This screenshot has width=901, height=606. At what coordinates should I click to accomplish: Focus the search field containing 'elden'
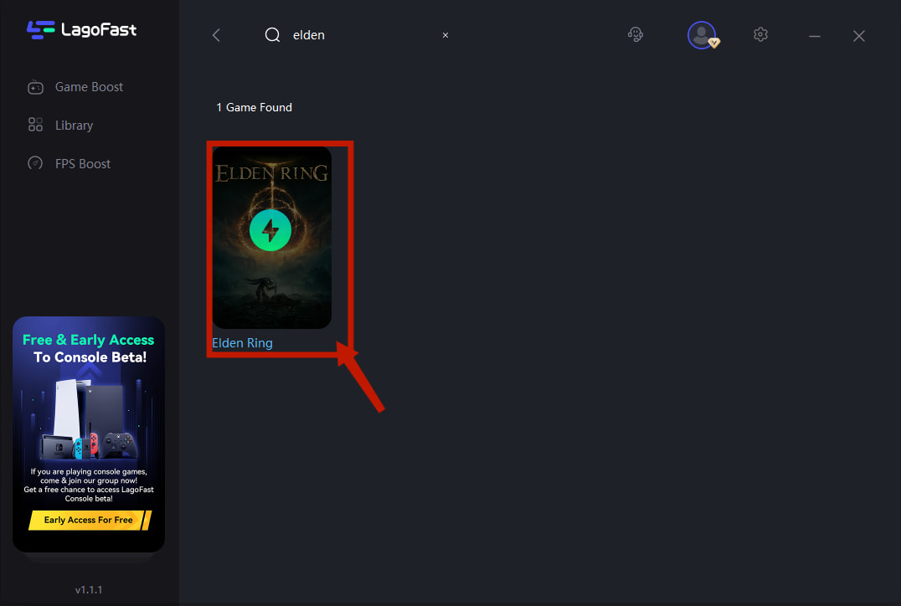(360, 35)
